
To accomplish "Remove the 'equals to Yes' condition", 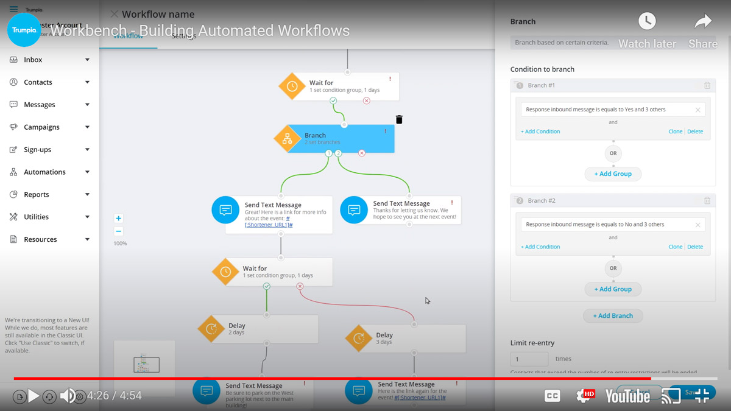I will (x=697, y=110).
